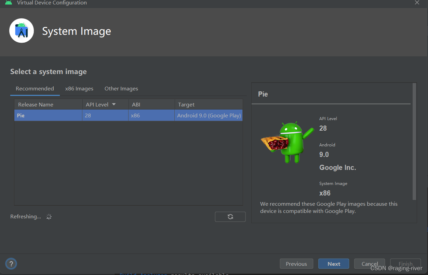Click the x86 ABI table cell
Viewport: 428px width, 275px height.
pos(151,115)
